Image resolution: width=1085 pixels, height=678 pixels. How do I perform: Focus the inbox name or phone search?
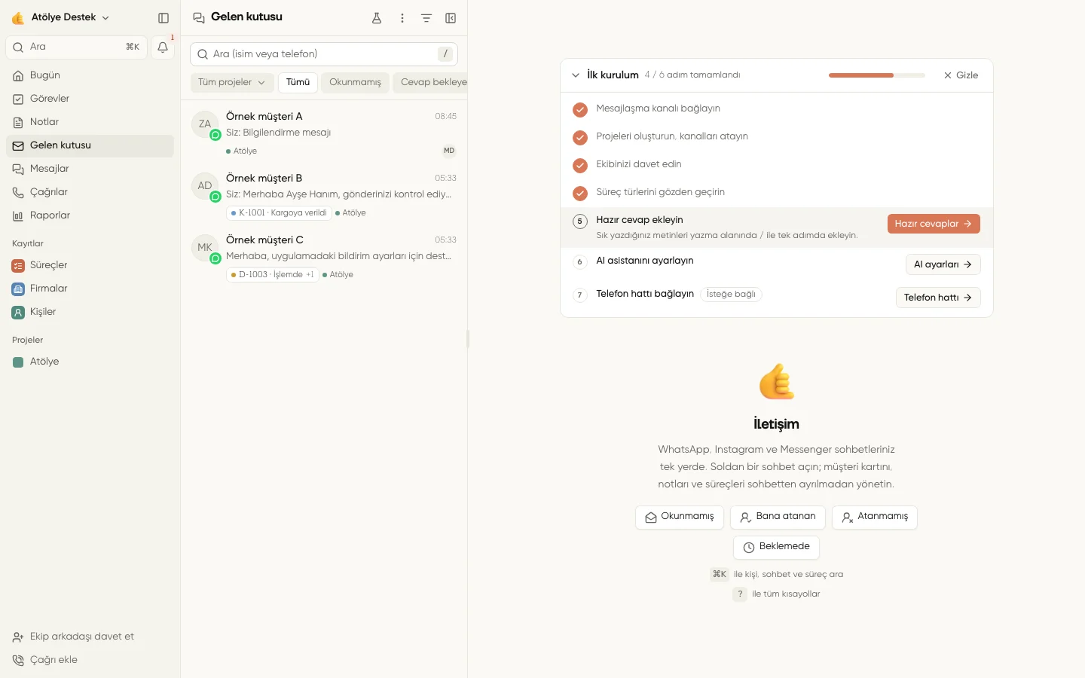[324, 54]
